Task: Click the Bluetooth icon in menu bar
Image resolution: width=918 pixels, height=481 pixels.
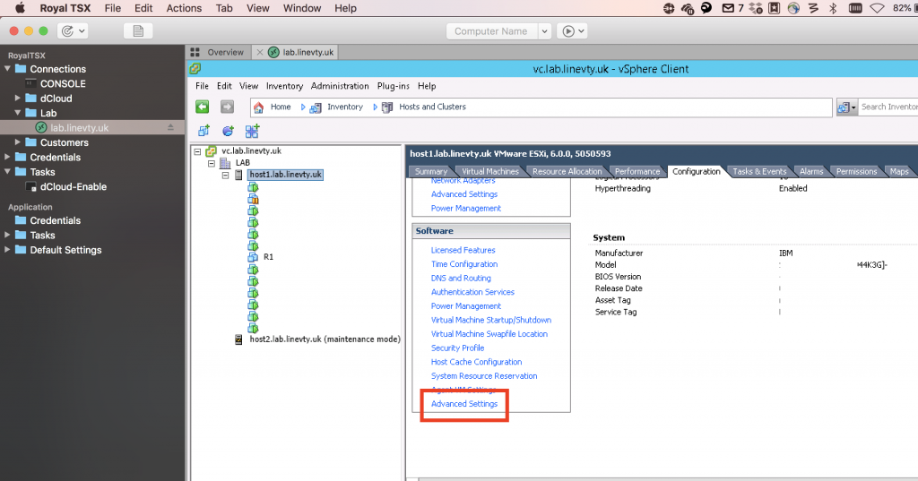Action: pos(833,8)
